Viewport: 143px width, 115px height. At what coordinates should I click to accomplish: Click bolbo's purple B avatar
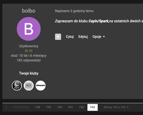(x=29, y=29)
